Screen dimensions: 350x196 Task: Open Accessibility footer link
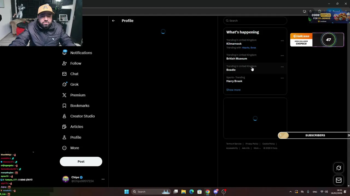click(x=232, y=148)
